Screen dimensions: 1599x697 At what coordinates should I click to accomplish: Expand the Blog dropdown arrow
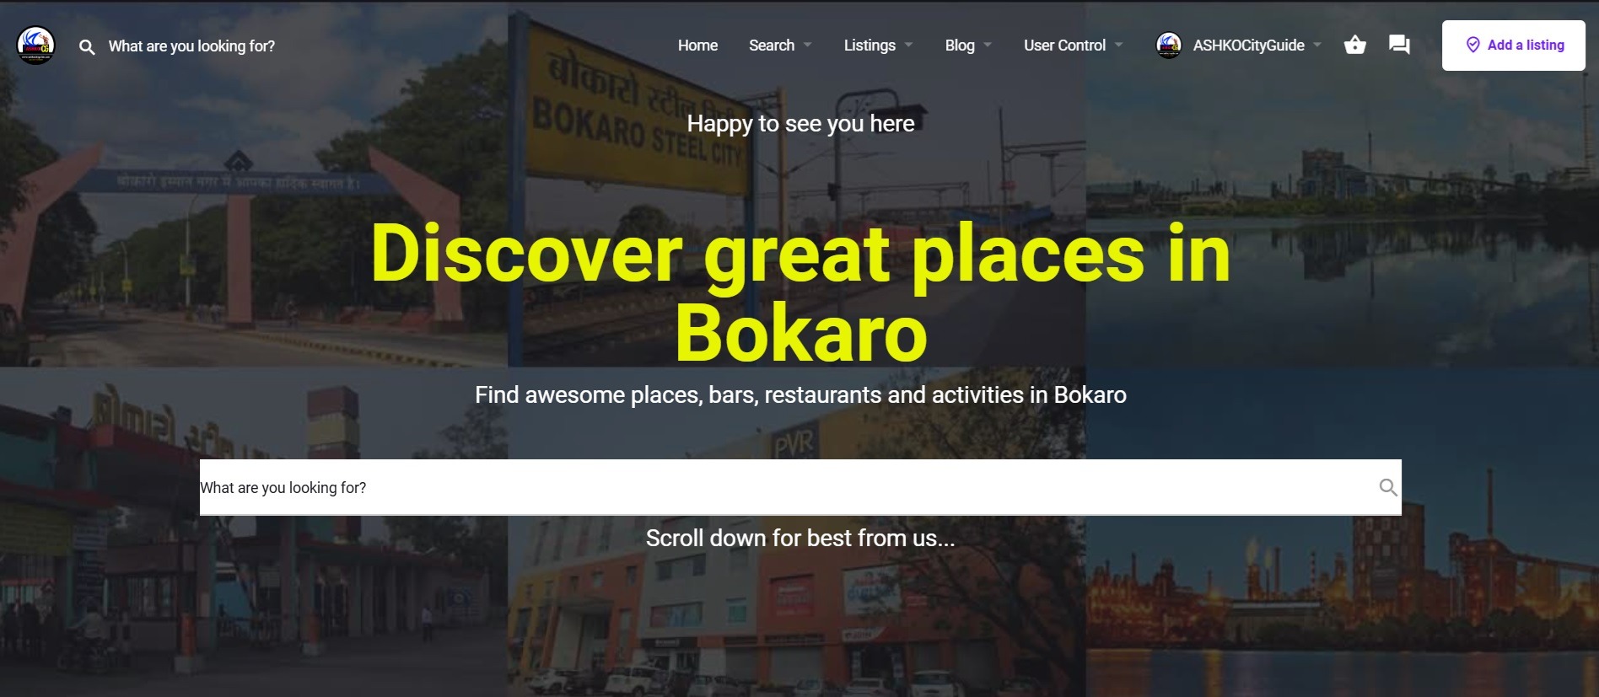click(x=988, y=45)
